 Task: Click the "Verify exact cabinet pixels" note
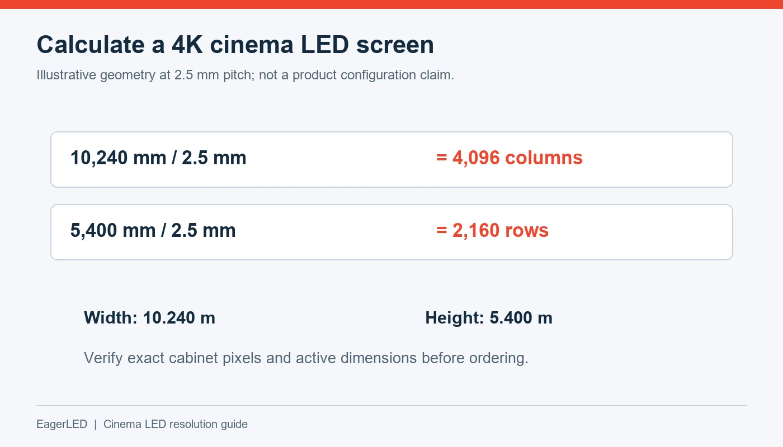tap(306, 358)
